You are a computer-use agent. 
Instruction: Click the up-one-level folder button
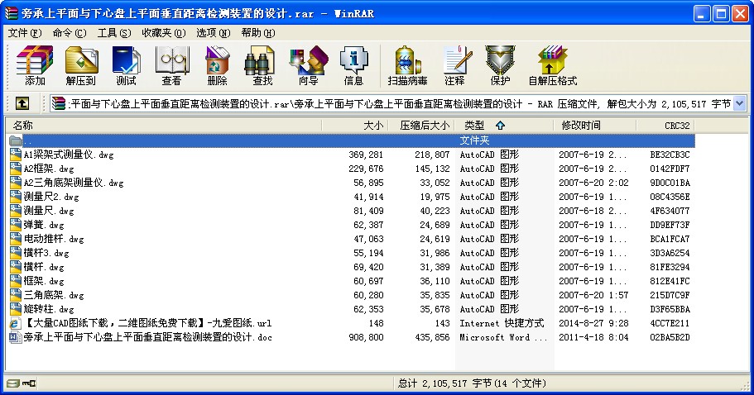point(22,103)
